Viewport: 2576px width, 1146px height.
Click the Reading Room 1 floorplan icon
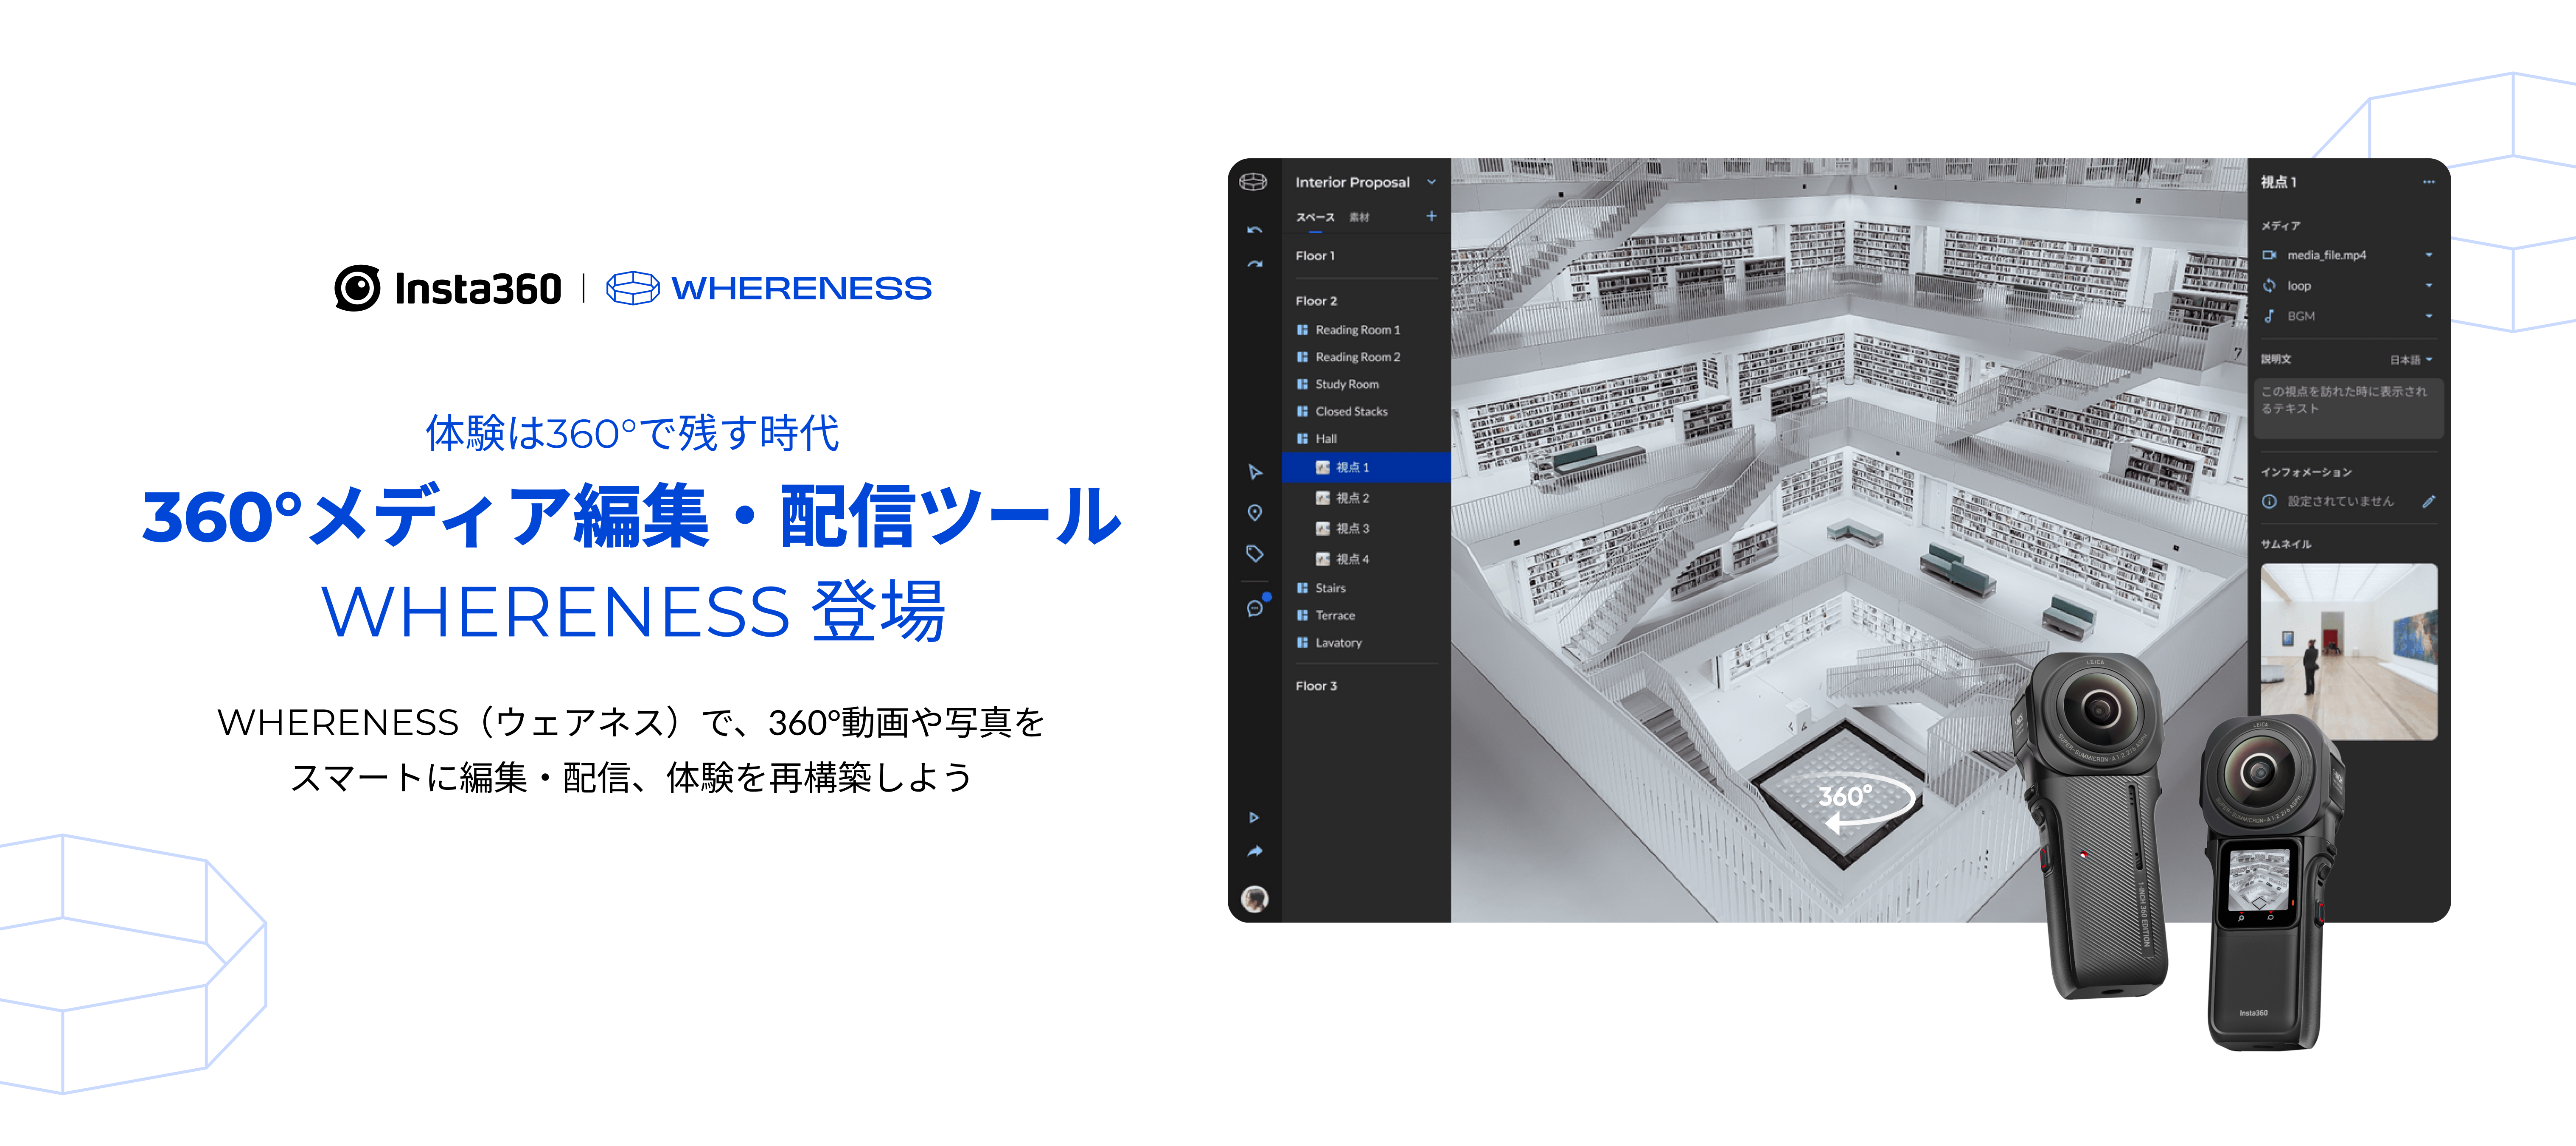click(x=1302, y=330)
